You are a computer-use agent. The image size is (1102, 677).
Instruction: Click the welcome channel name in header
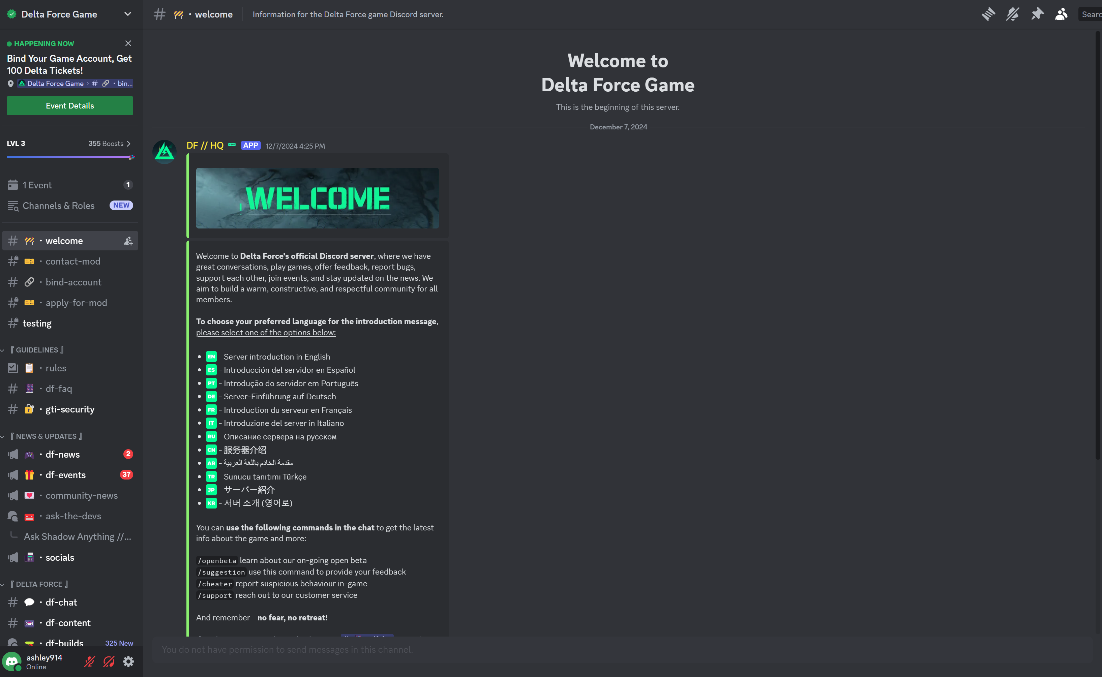pyautogui.click(x=214, y=14)
